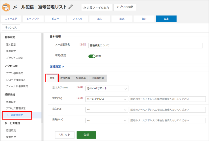Open the 取込 tab
Image resolution: width=209 pixels, height=141 pixels.
(x=122, y=19)
